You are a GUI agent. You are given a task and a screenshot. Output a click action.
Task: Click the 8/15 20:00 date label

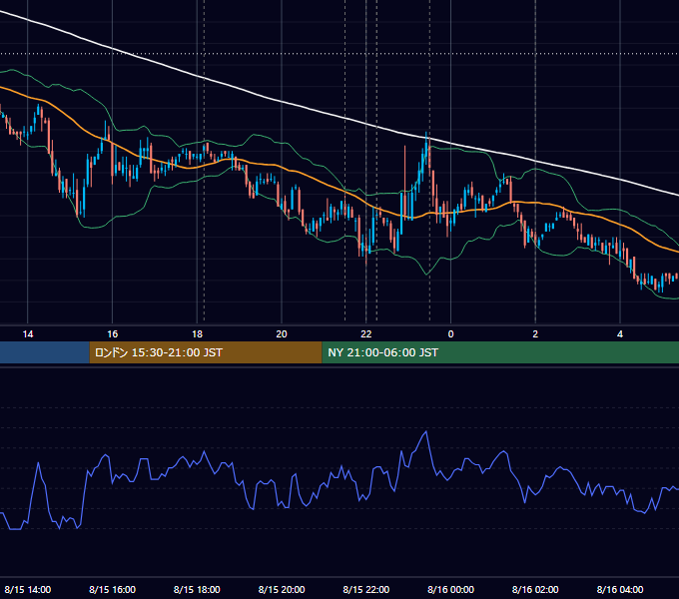point(282,589)
